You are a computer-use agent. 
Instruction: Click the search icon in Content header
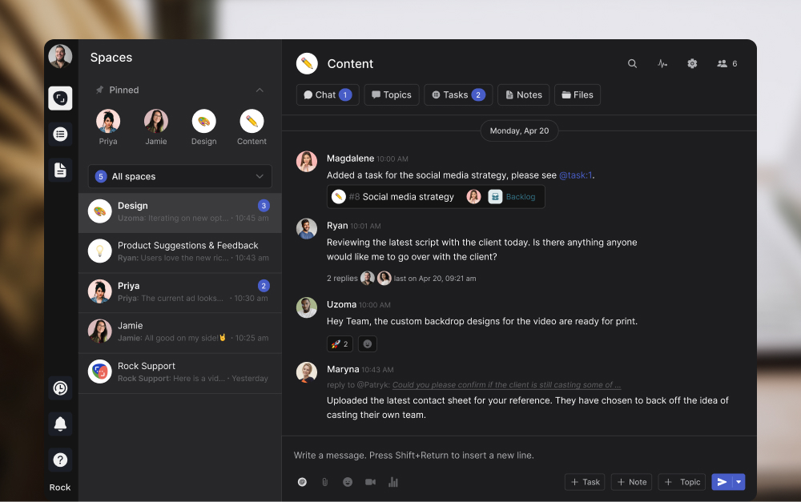pos(632,64)
